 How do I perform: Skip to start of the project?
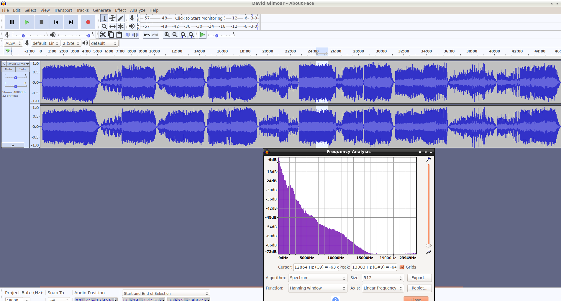click(x=56, y=22)
